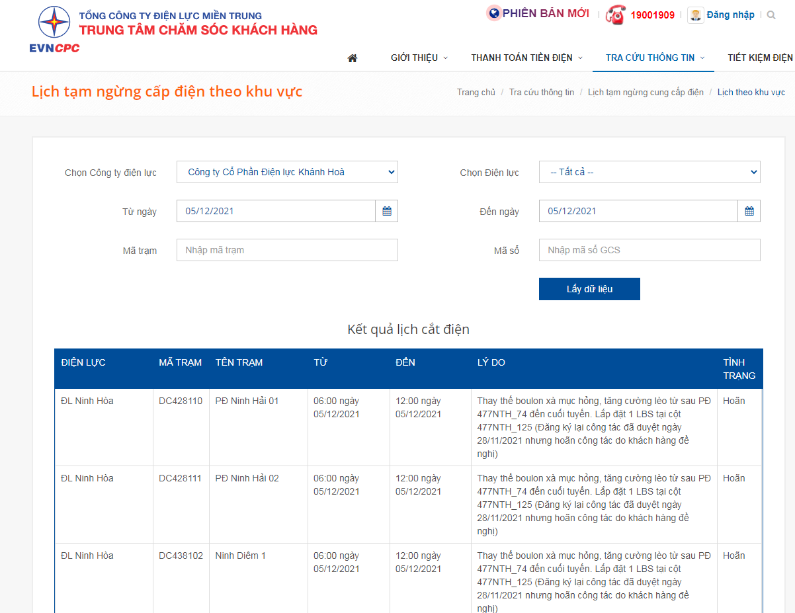Click station name Ninh Diêm 1
Screen dimensions: 795x613
pyautogui.click(x=241, y=555)
